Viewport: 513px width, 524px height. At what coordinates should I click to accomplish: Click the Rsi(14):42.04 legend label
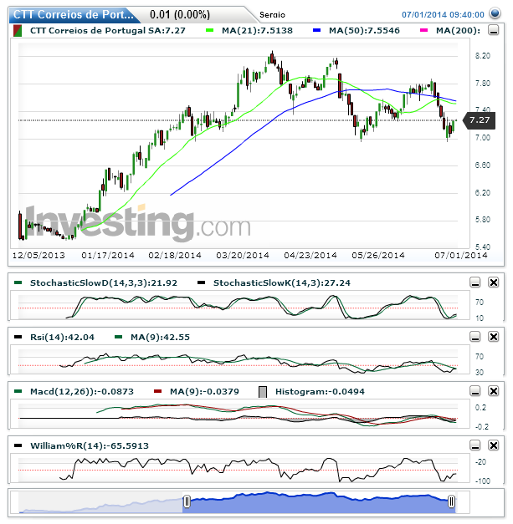(62, 337)
